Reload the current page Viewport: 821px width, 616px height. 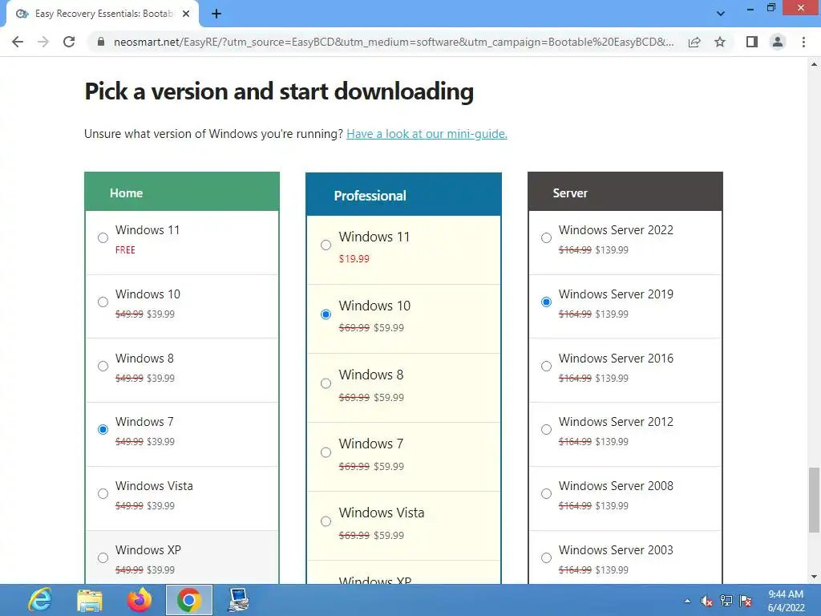(x=69, y=42)
